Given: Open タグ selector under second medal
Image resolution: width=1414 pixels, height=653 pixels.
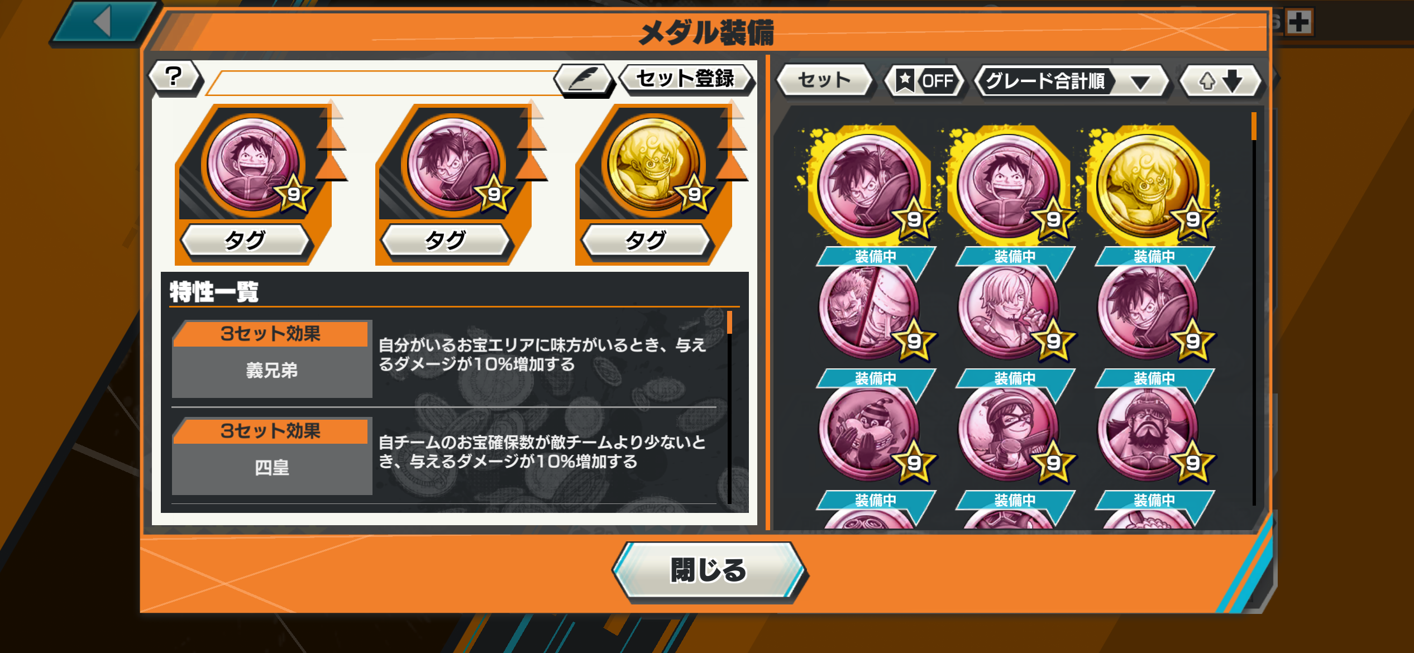Looking at the screenshot, I should click(x=445, y=241).
